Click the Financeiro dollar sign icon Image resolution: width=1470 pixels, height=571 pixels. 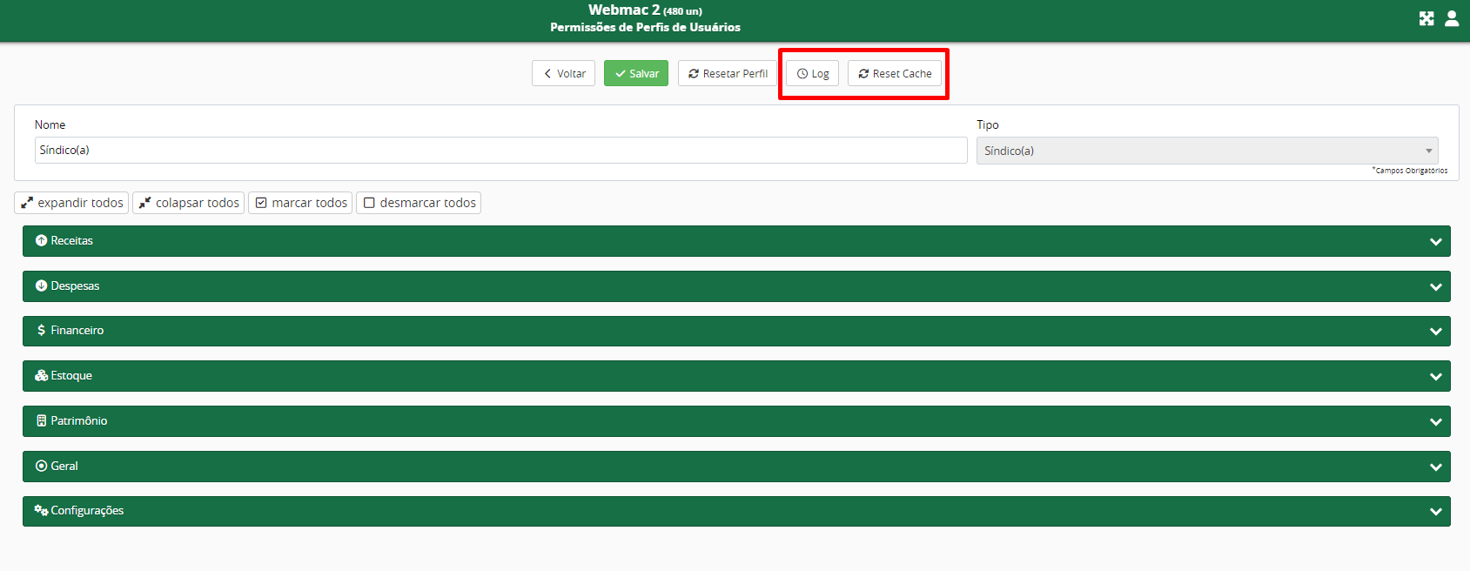click(x=41, y=331)
